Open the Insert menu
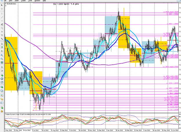Viewport: 181px width, 132px height. point(17,1)
